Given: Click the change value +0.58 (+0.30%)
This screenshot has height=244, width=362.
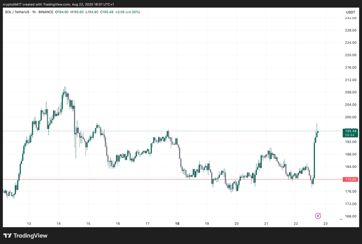Looking at the screenshot, I should [x=128, y=12].
